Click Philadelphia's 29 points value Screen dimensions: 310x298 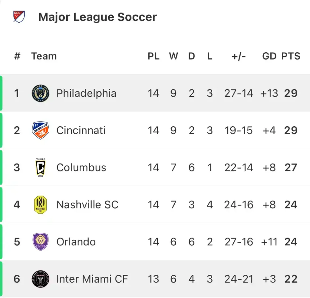pyautogui.click(x=291, y=93)
